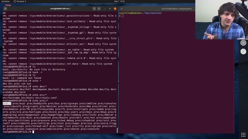Open new tab in asottile terminal window
Image resolution: width=248 pixels, height=139 pixels.
coord(122,8)
